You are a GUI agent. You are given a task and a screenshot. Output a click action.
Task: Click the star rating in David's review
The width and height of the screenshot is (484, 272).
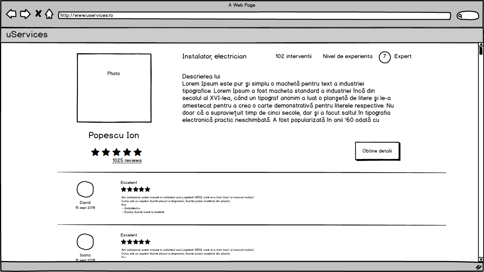[x=135, y=189]
